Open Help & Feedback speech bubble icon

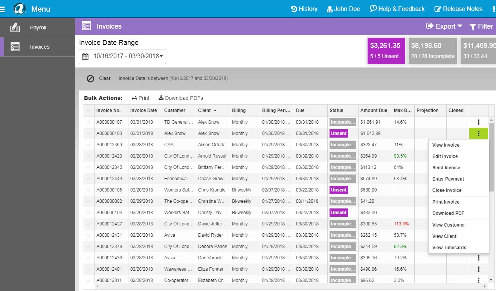click(x=373, y=9)
